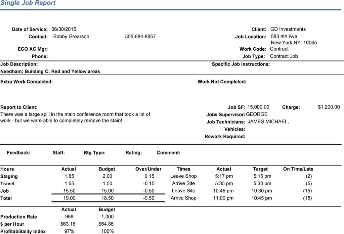Select Needham; Building C description text
The image size is (344, 234).
click(x=50, y=72)
